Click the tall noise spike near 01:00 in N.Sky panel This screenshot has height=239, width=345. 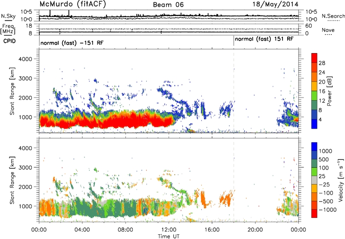click(50, 13)
